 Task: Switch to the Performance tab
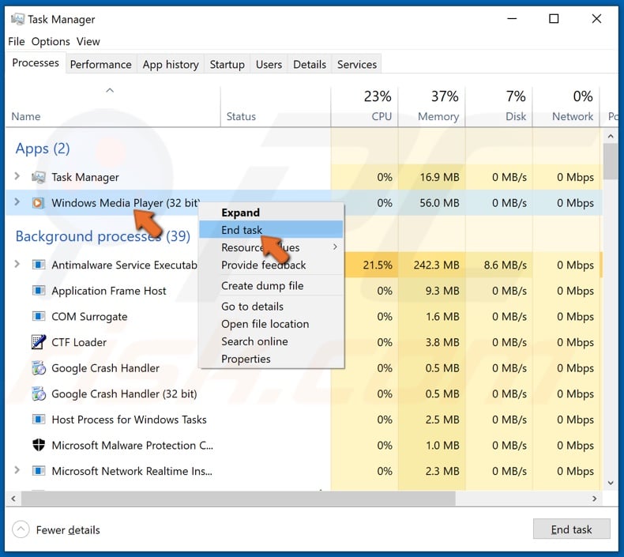coord(100,64)
